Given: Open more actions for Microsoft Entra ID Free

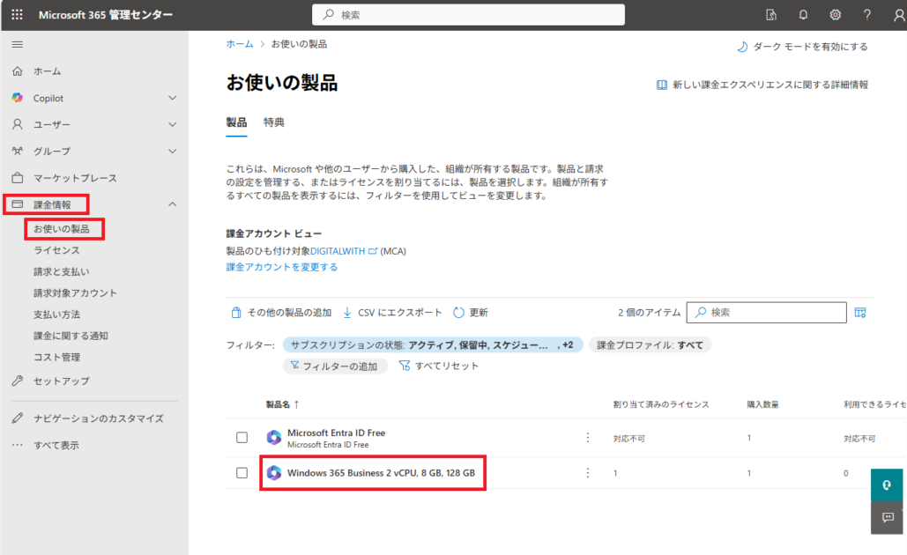Looking at the screenshot, I should coord(588,438).
